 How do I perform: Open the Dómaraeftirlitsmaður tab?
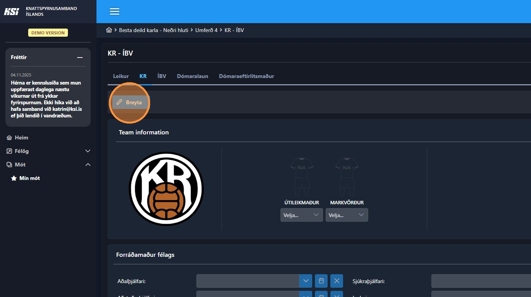click(x=247, y=76)
